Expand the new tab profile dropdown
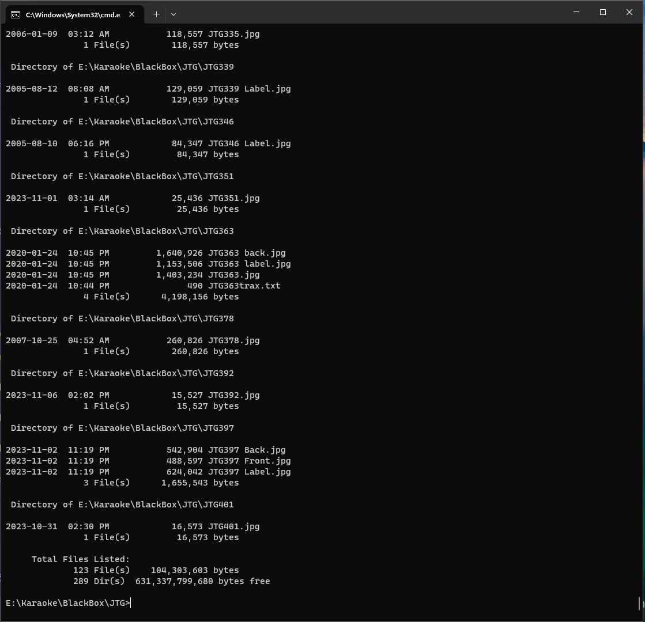This screenshot has width=645, height=622. click(x=173, y=14)
